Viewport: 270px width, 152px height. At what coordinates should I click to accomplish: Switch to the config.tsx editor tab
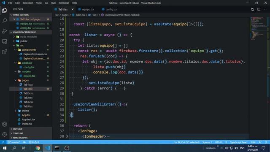click(x=111, y=9)
